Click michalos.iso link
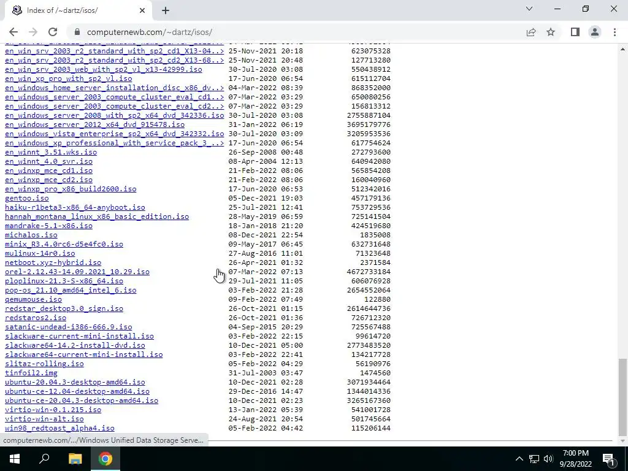Image resolution: width=628 pixels, height=471 pixels. (31, 235)
